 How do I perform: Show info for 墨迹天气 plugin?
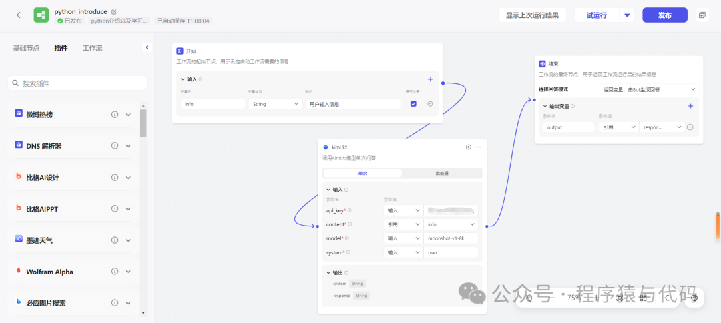click(115, 240)
